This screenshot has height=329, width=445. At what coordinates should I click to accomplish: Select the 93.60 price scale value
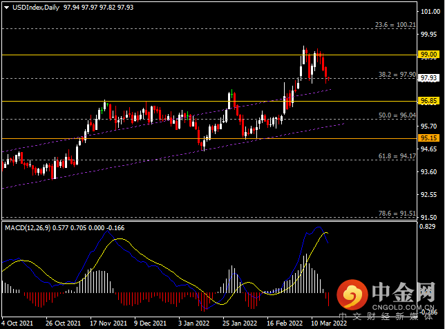point(428,171)
